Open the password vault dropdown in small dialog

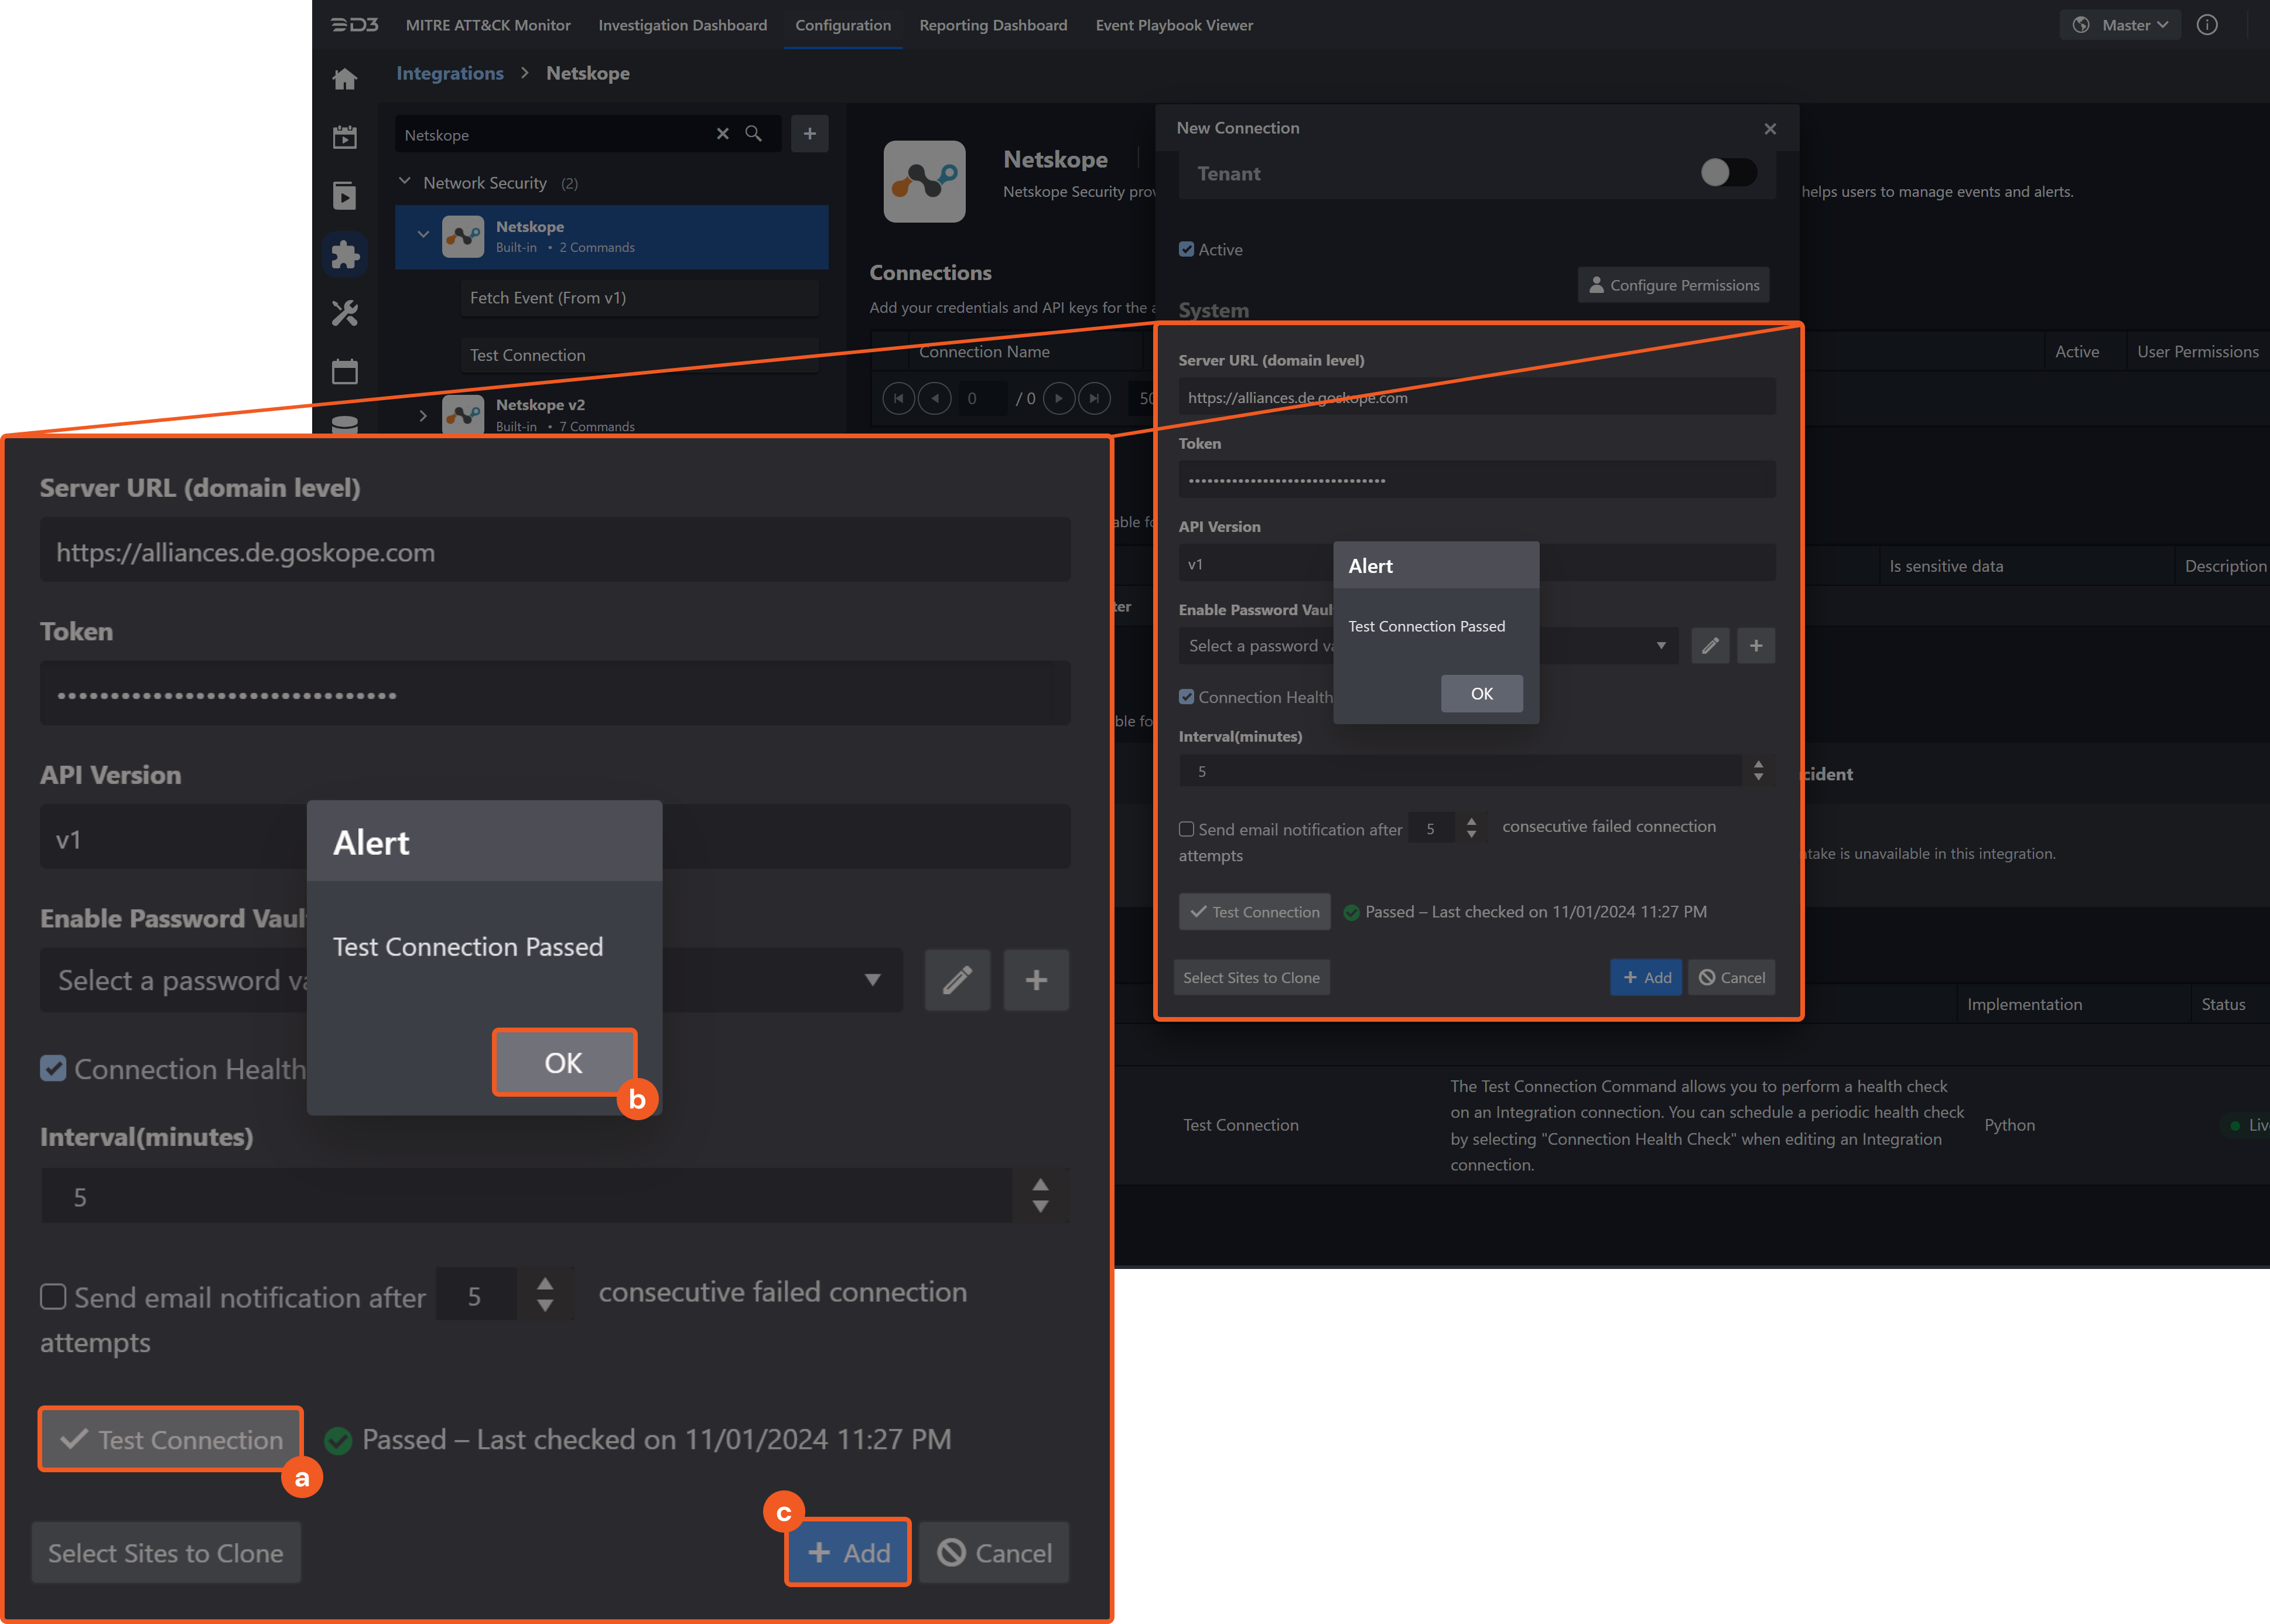click(1428, 646)
